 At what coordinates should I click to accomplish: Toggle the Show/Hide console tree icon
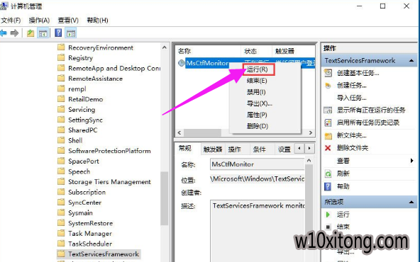tap(43, 33)
